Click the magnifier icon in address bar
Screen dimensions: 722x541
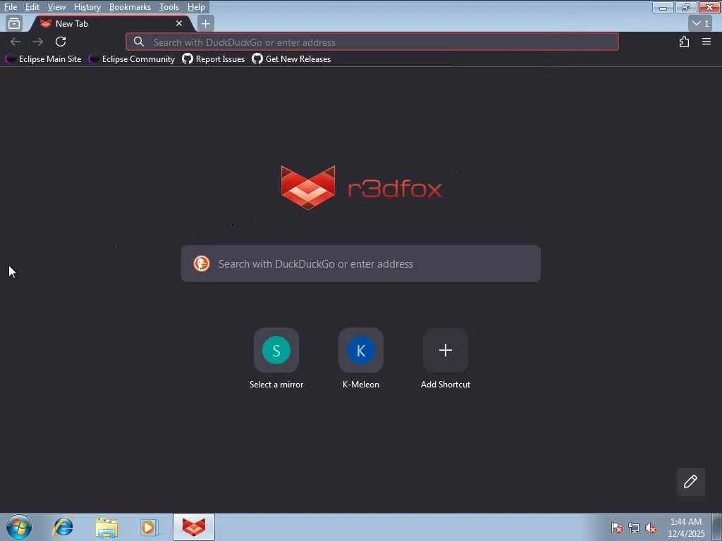tap(139, 42)
